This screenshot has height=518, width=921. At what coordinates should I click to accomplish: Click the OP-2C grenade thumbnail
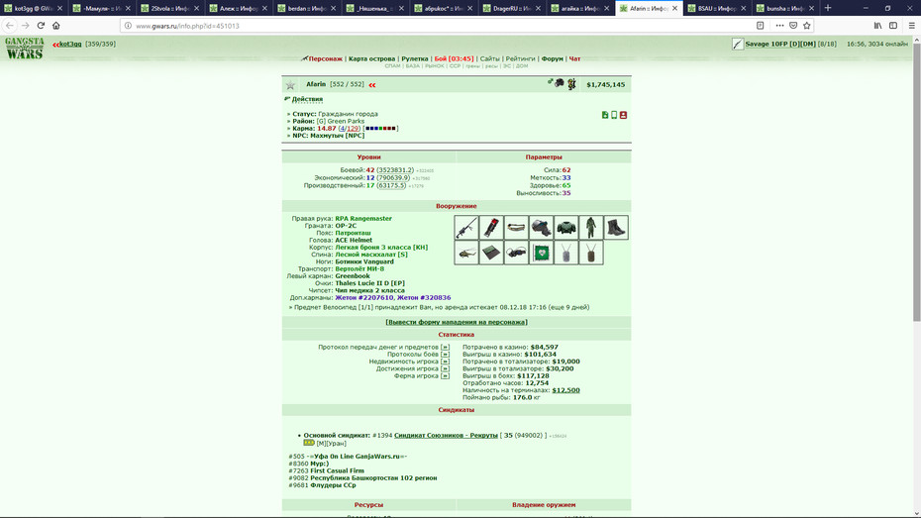(x=491, y=228)
